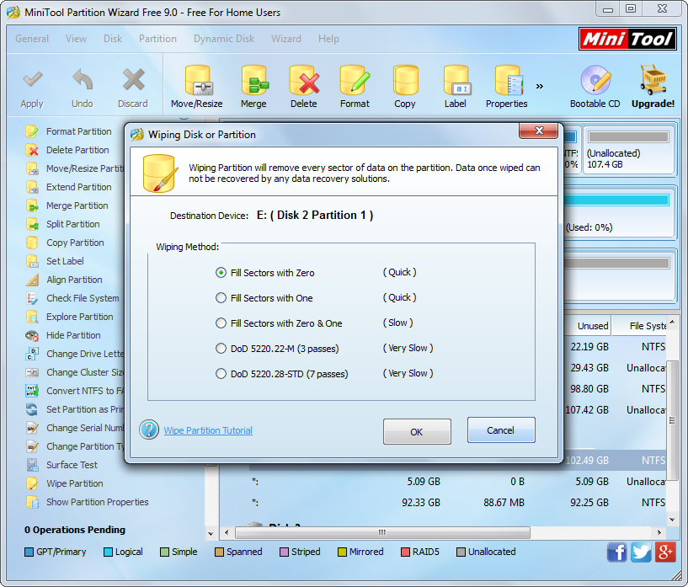The height and width of the screenshot is (587, 688).
Task: Choose Fill Sectors with Zero & One
Action: pyautogui.click(x=221, y=323)
